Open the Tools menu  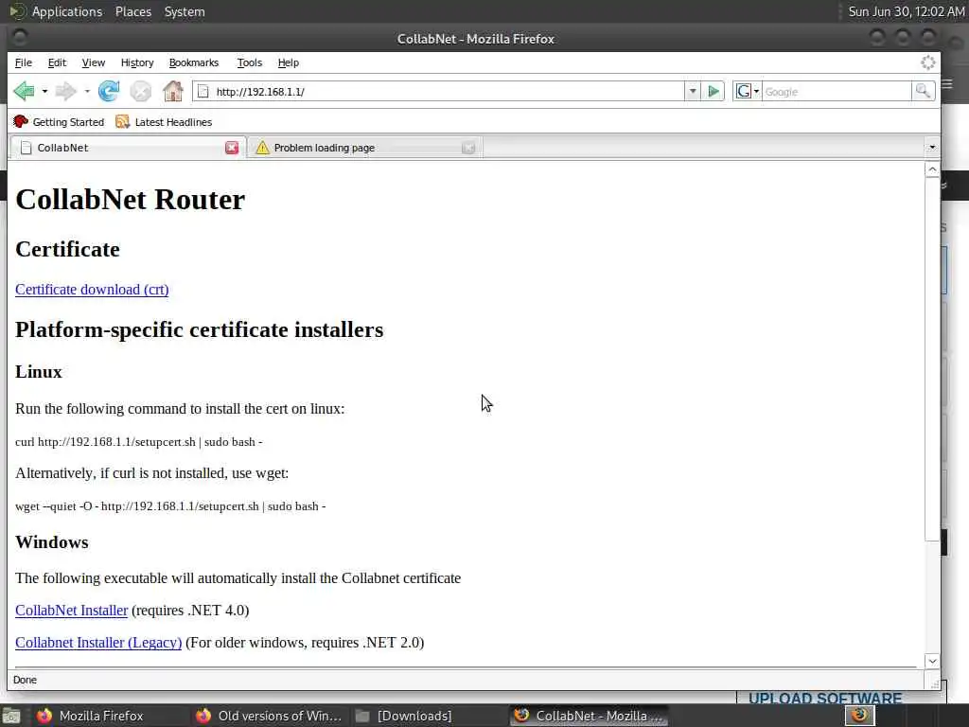pos(250,62)
